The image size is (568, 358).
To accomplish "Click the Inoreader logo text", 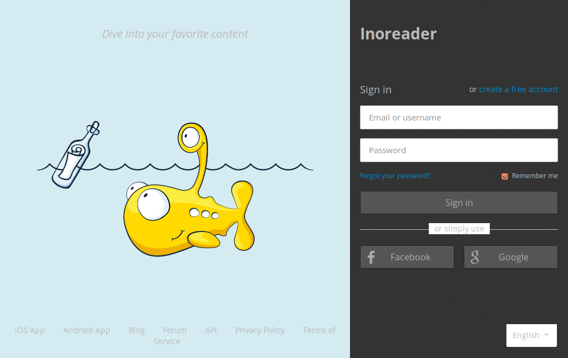I will [x=398, y=33].
